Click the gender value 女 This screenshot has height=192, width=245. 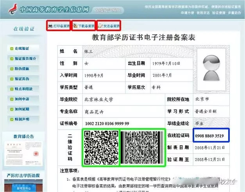click(86, 63)
